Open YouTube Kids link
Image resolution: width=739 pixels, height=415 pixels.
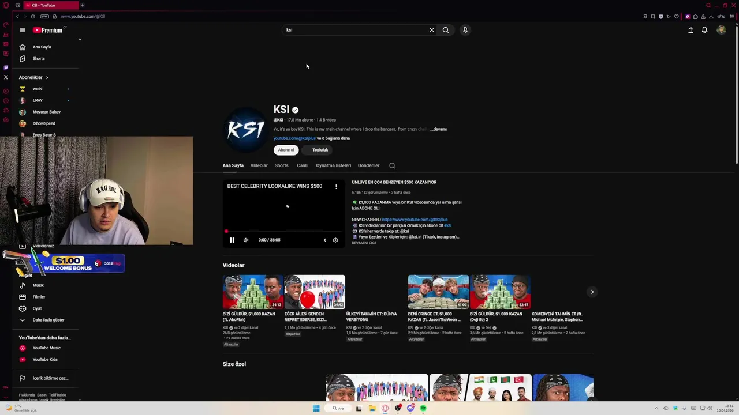click(x=45, y=359)
